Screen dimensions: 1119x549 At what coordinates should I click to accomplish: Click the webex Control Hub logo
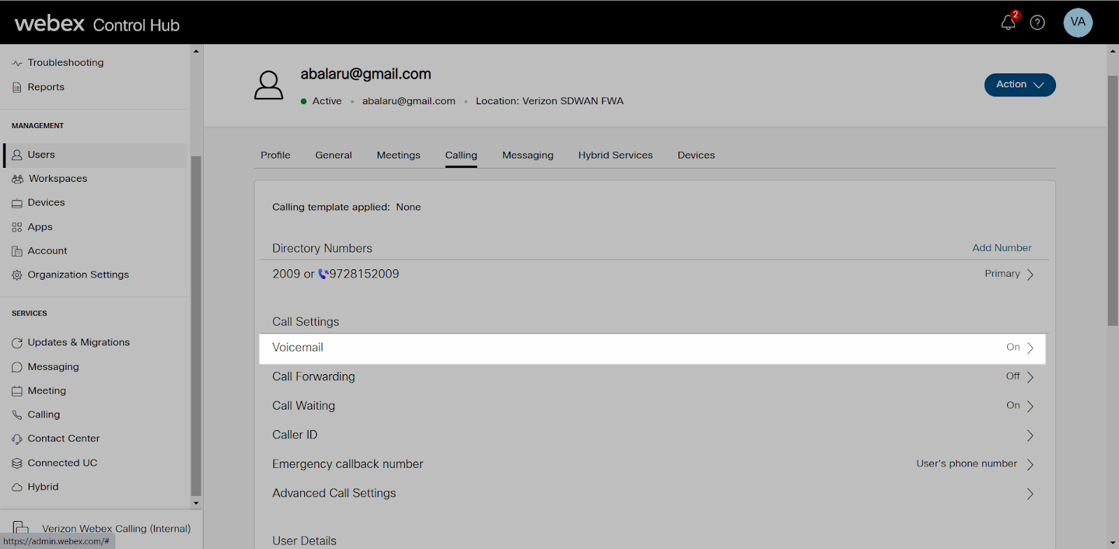[x=97, y=24]
